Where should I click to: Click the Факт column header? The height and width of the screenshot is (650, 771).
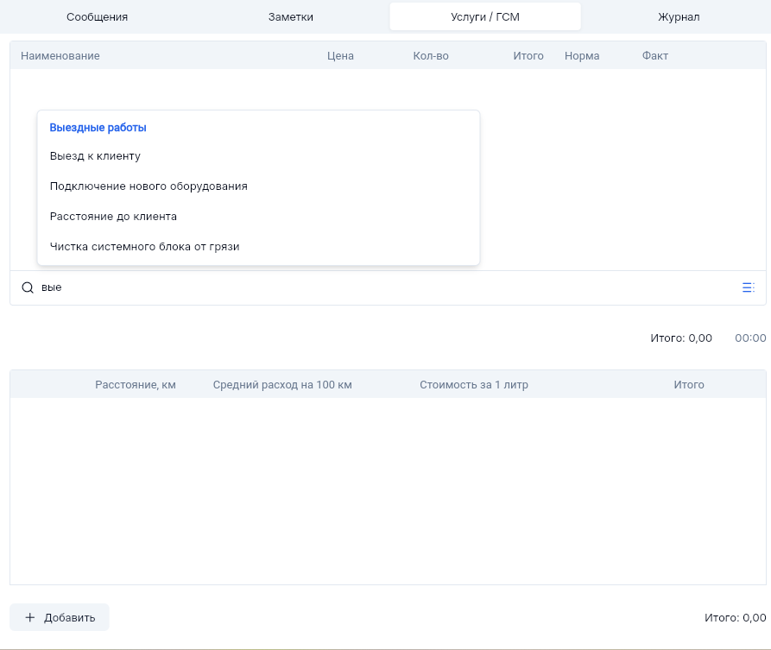point(654,56)
